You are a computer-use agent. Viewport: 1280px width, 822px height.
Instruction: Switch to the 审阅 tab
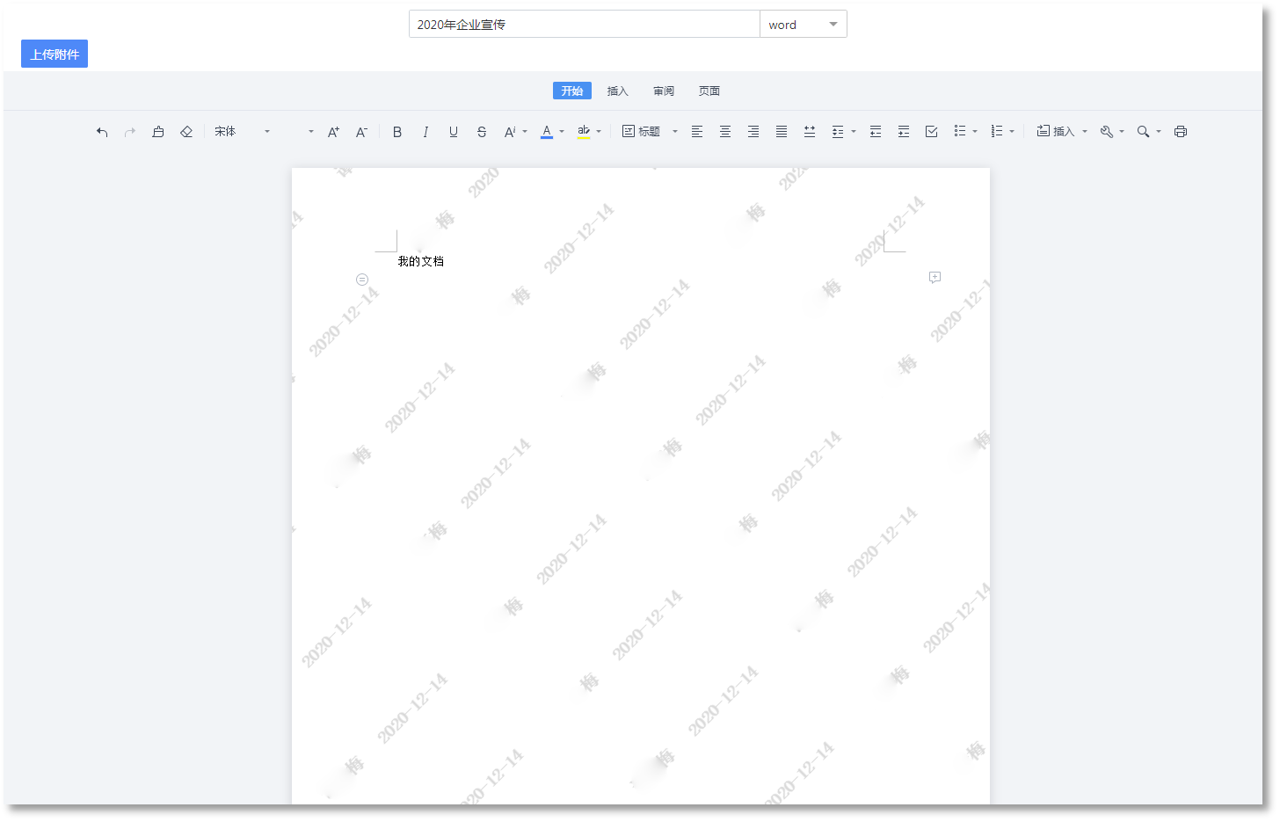[x=664, y=91]
